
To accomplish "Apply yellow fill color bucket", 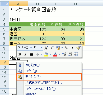I will tap(46, 54).
